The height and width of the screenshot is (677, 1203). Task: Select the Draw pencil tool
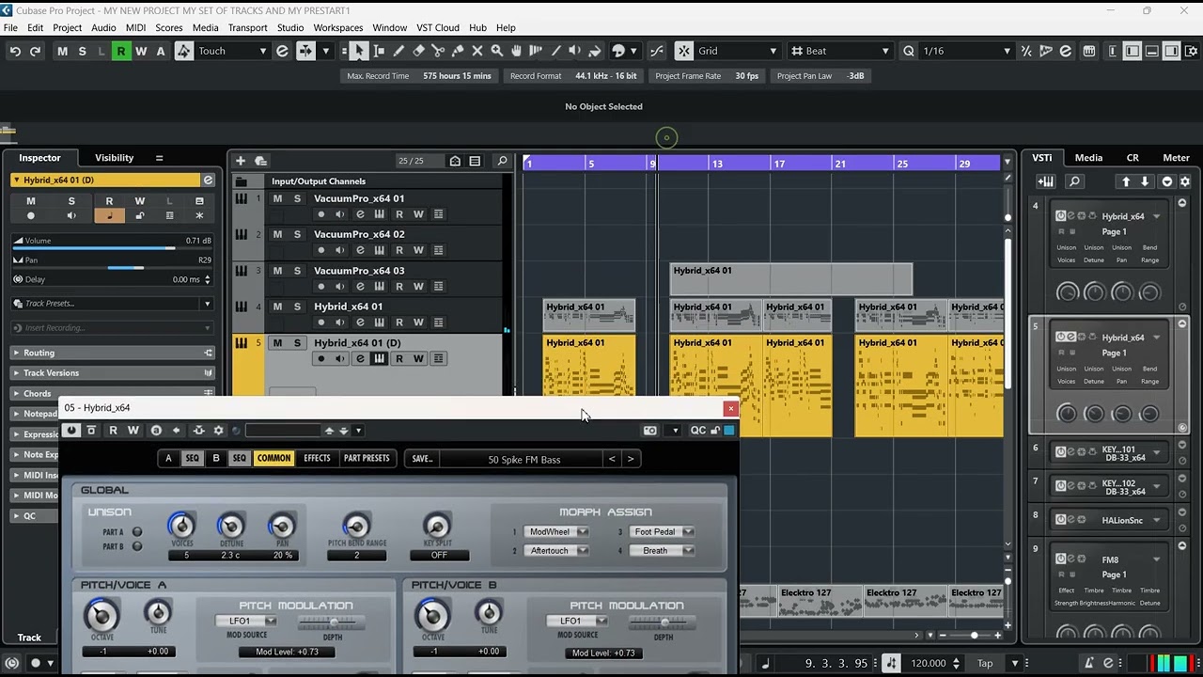point(398,51)
